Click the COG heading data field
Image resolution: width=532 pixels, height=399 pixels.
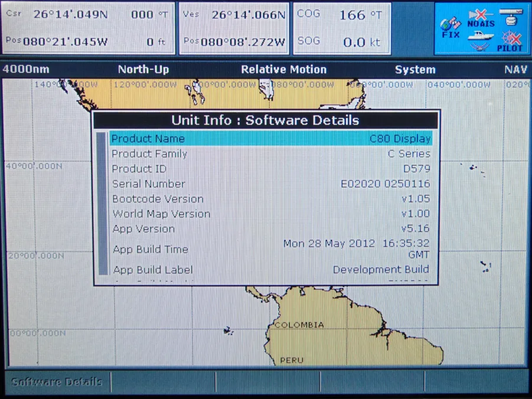(341, 14)
